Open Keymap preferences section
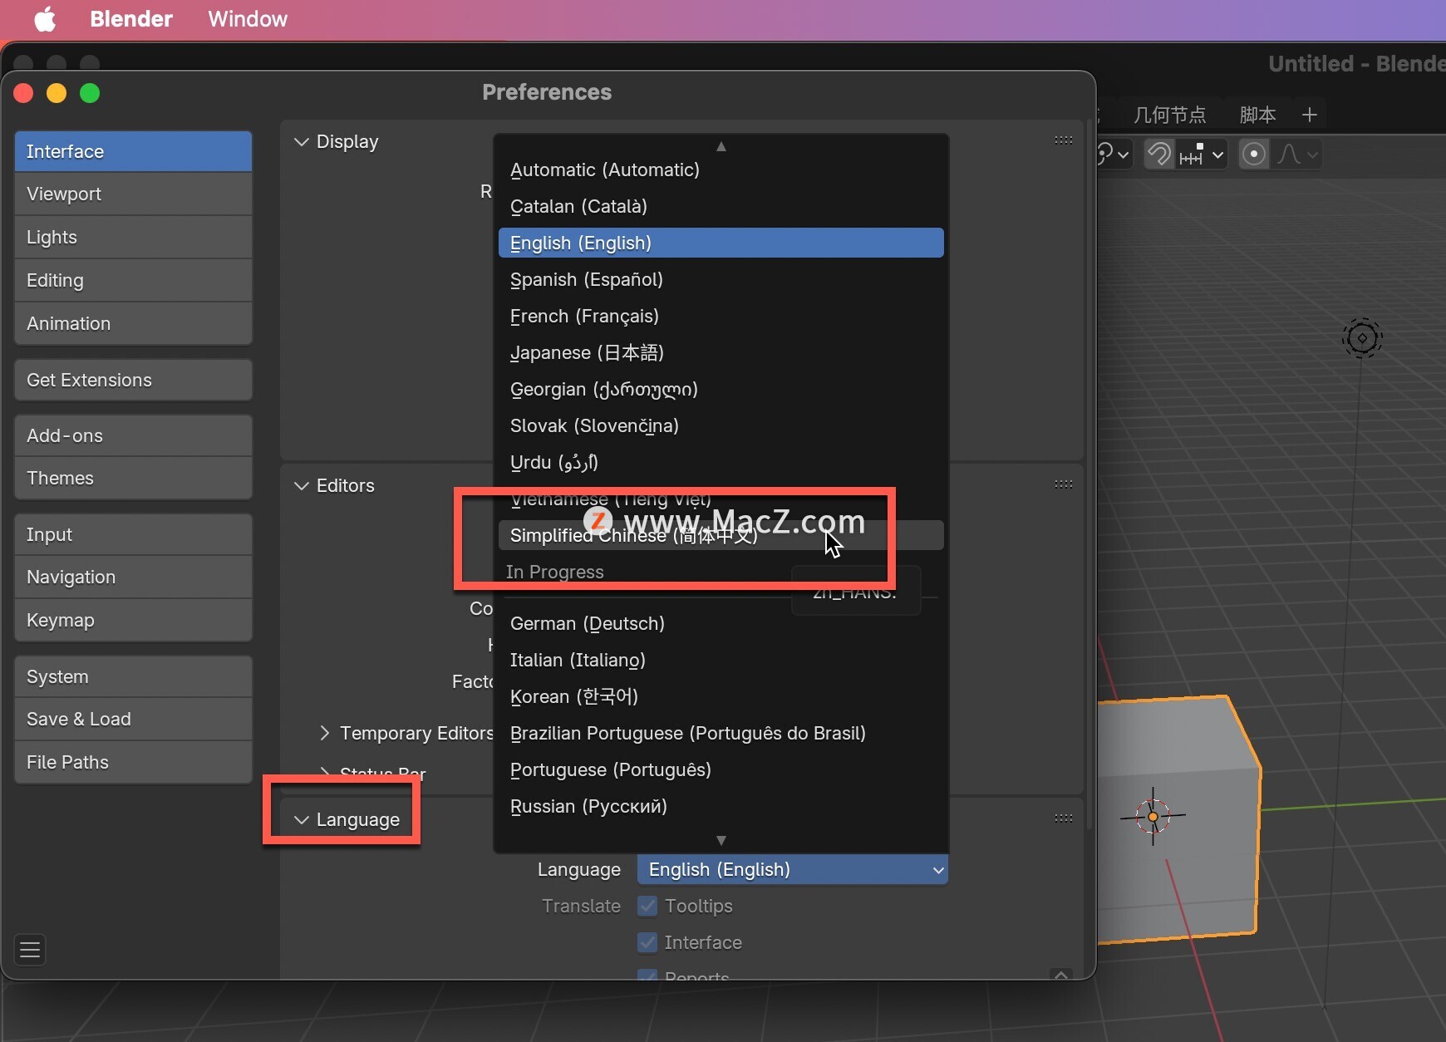 coord(133,620)
